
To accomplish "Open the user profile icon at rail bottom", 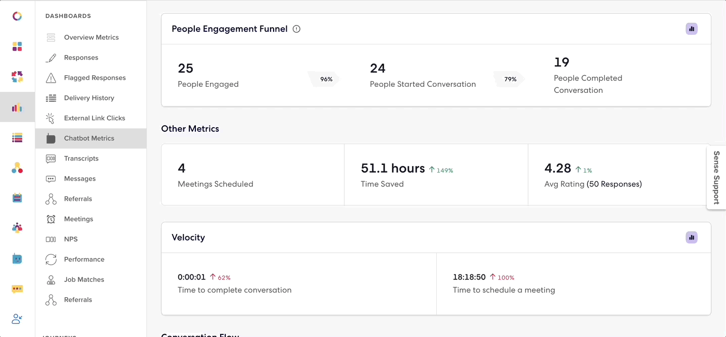I will [17, 319].
